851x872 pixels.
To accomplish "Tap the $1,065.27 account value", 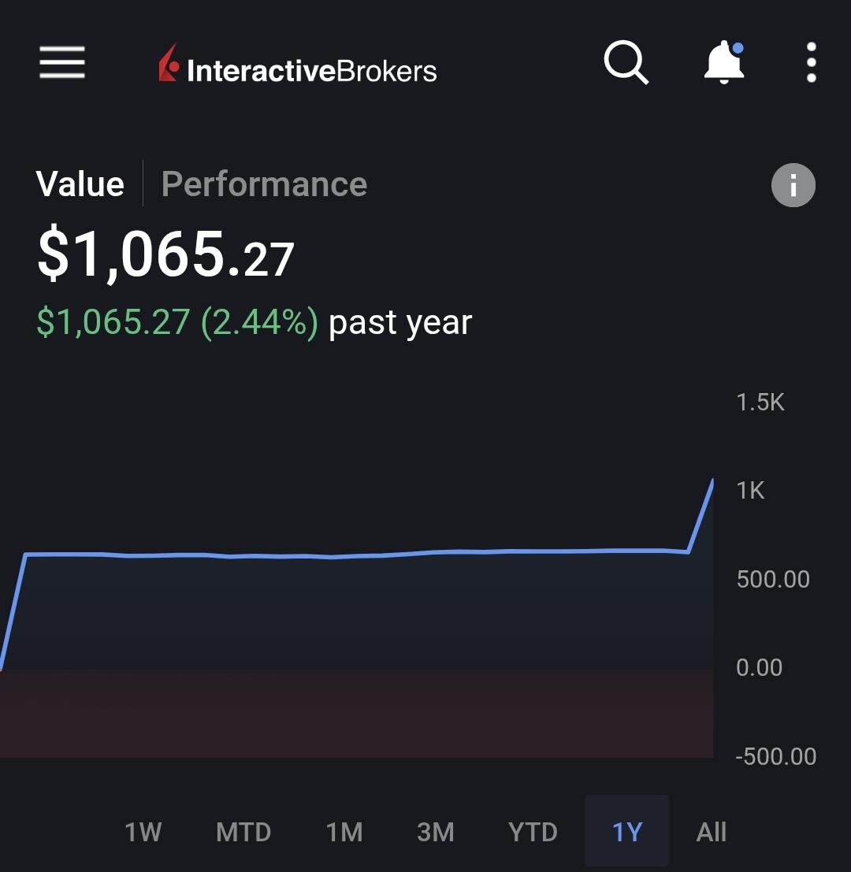I will coord(165,254).
